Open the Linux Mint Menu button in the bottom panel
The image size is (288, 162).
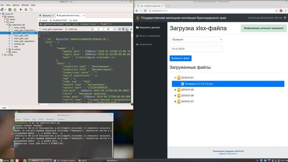point(4,161)
